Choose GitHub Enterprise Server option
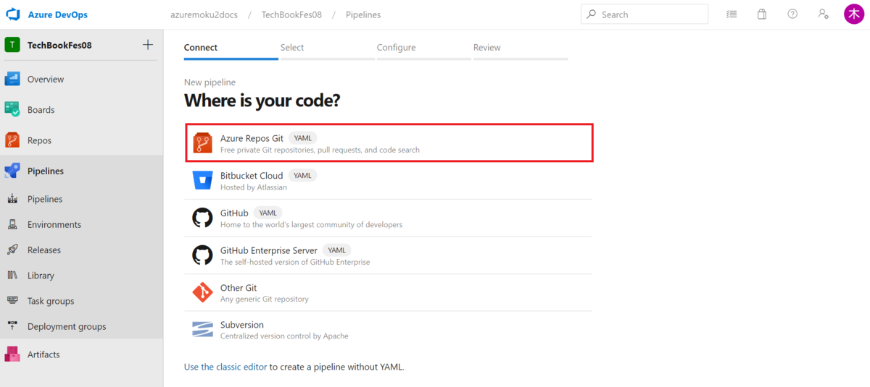Viewport: 870px width, 387px height. point(388,255)
